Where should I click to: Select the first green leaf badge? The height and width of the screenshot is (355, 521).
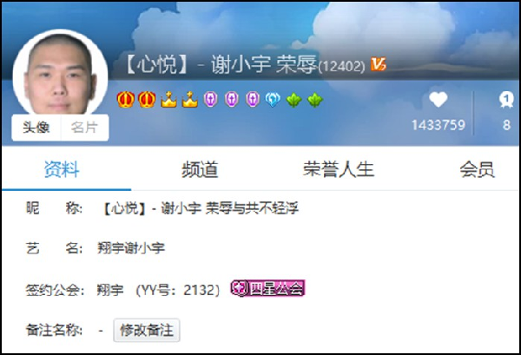[294, 100]
